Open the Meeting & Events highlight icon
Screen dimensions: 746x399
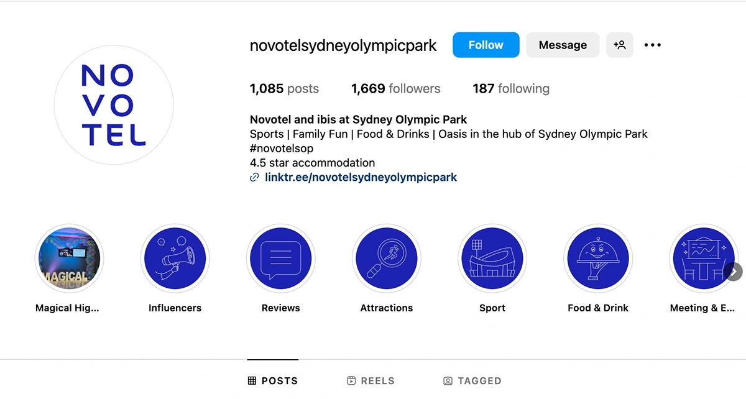click(702, 259)
